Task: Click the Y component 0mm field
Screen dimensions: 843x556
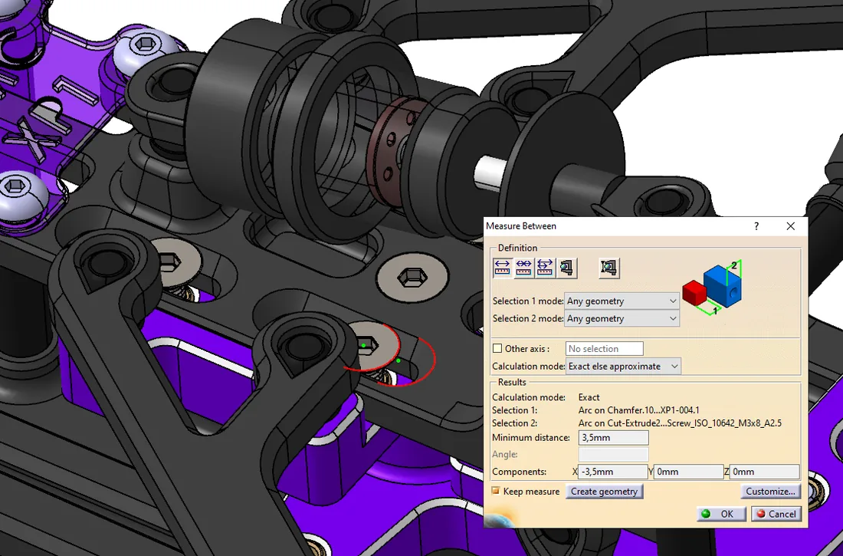Action: (689, 472)
